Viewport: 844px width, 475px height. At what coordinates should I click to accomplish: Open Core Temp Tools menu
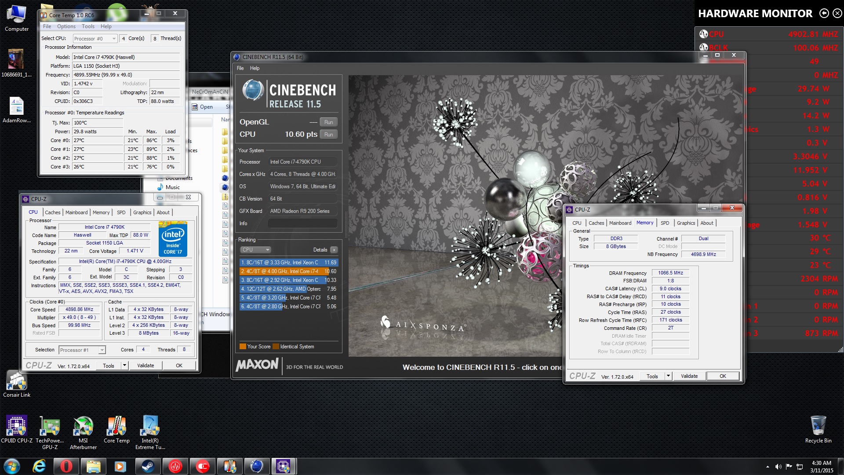[88, 26]
